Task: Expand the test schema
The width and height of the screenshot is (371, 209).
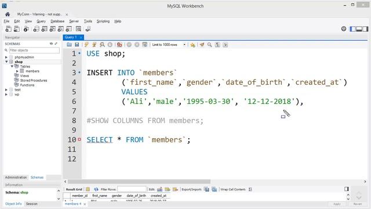Action: click(x=6, y=90)
